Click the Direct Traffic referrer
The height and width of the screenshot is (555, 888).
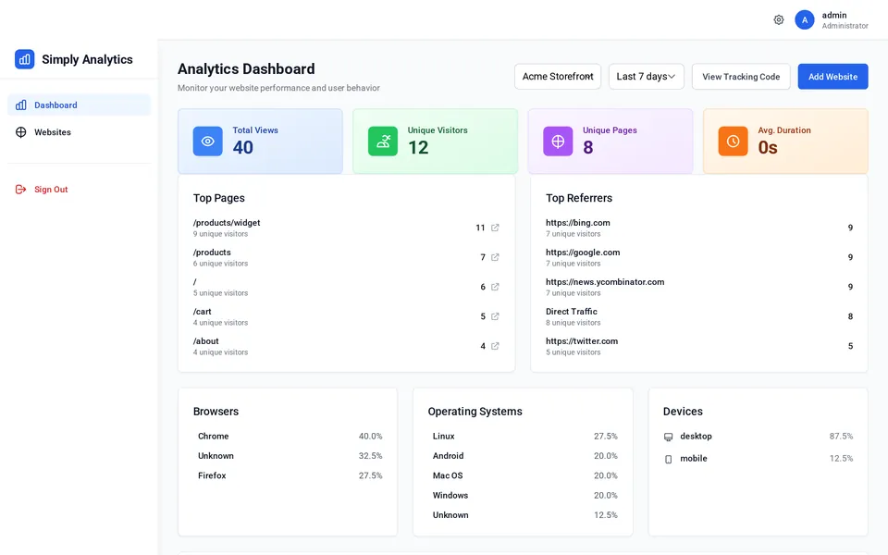pos(572,312)
